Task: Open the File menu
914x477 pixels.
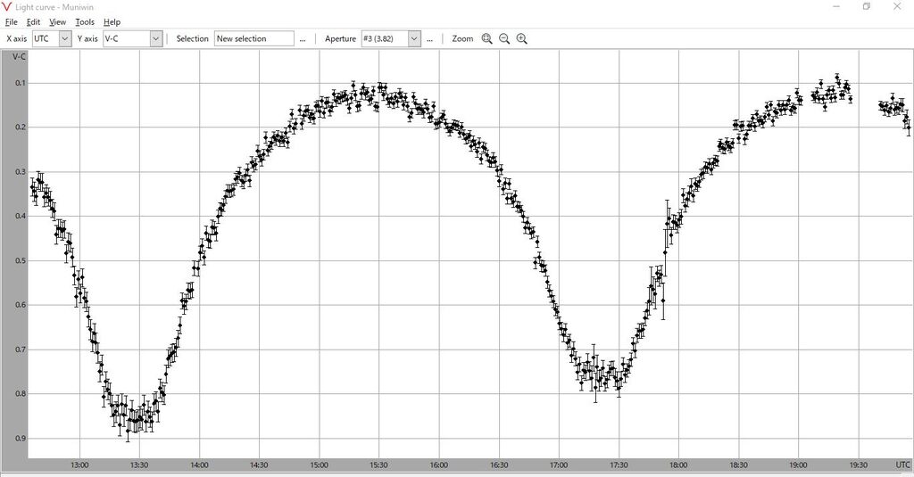Action: [11, 22]
